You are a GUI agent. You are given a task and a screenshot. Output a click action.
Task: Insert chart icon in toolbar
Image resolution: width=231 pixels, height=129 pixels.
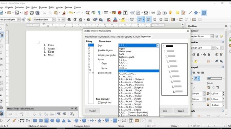coord(119,13)
